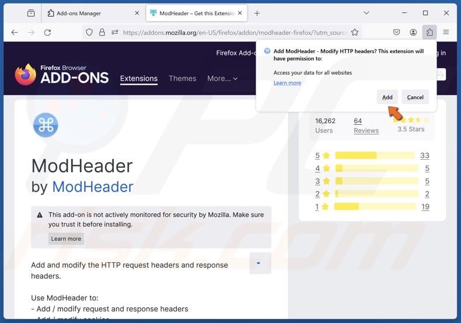Open the ModHeader author link
The width and height of the screenshot is (461, 323).
pos(93,187)
